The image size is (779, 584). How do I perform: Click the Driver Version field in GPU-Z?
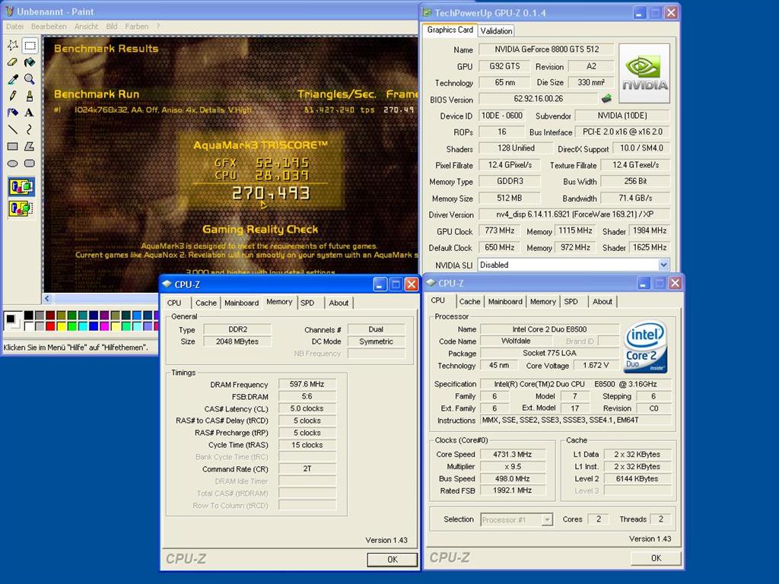point(574,214)
